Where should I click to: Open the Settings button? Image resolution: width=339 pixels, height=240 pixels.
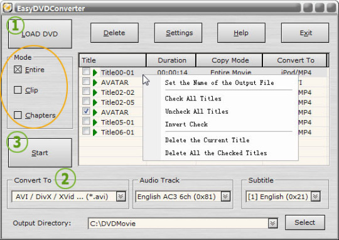pyautogui.click(x=178, y=33)
